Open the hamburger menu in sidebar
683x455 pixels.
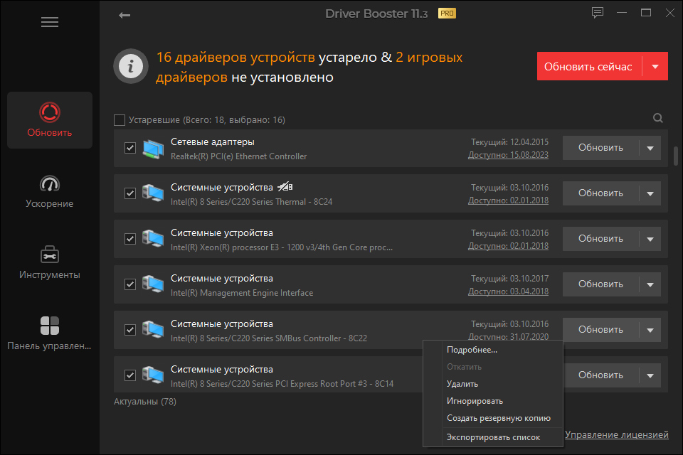(x=49, y=22)
